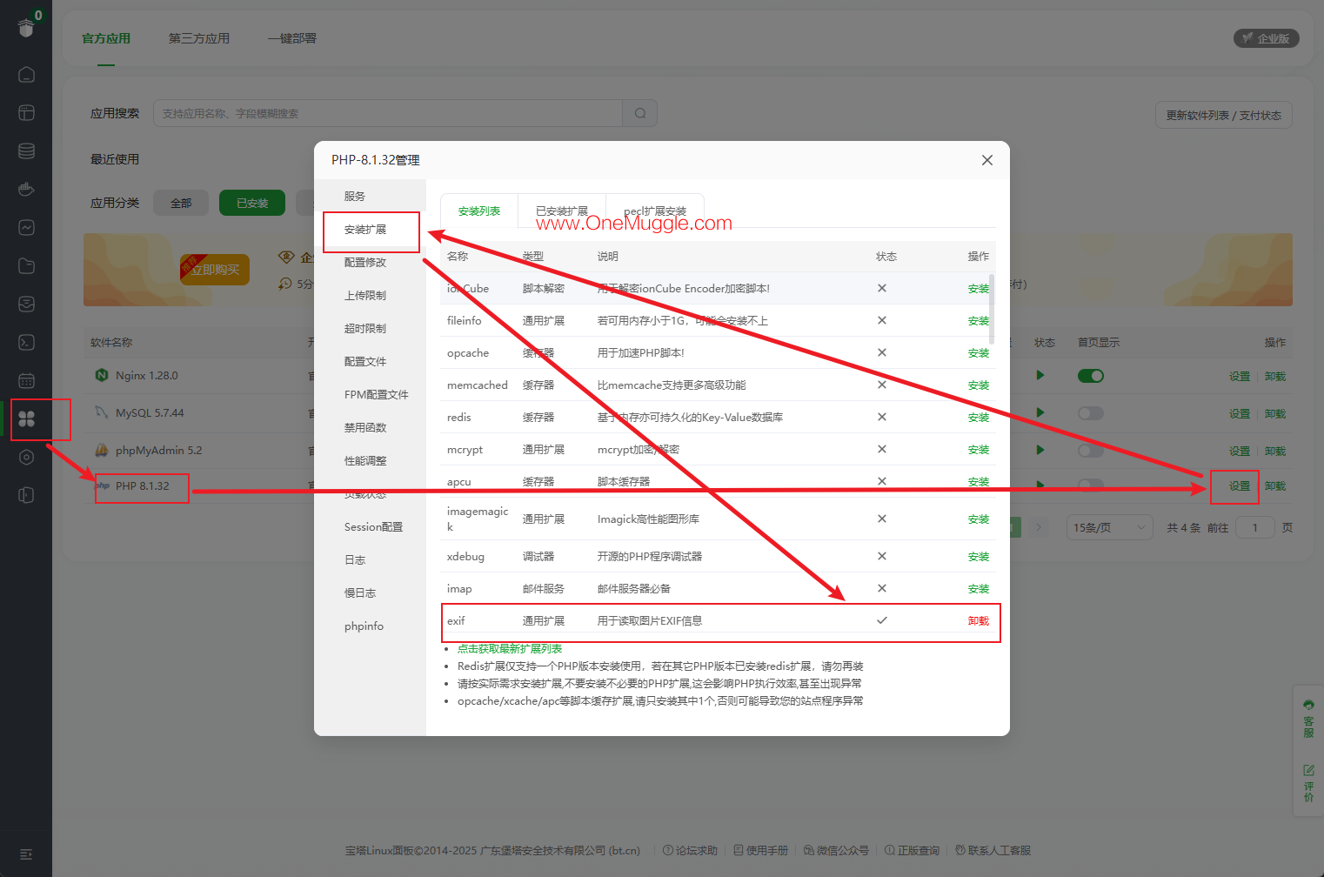Enable MySQL homepage display switch
1324x877 pixels.
point(1090,413)
